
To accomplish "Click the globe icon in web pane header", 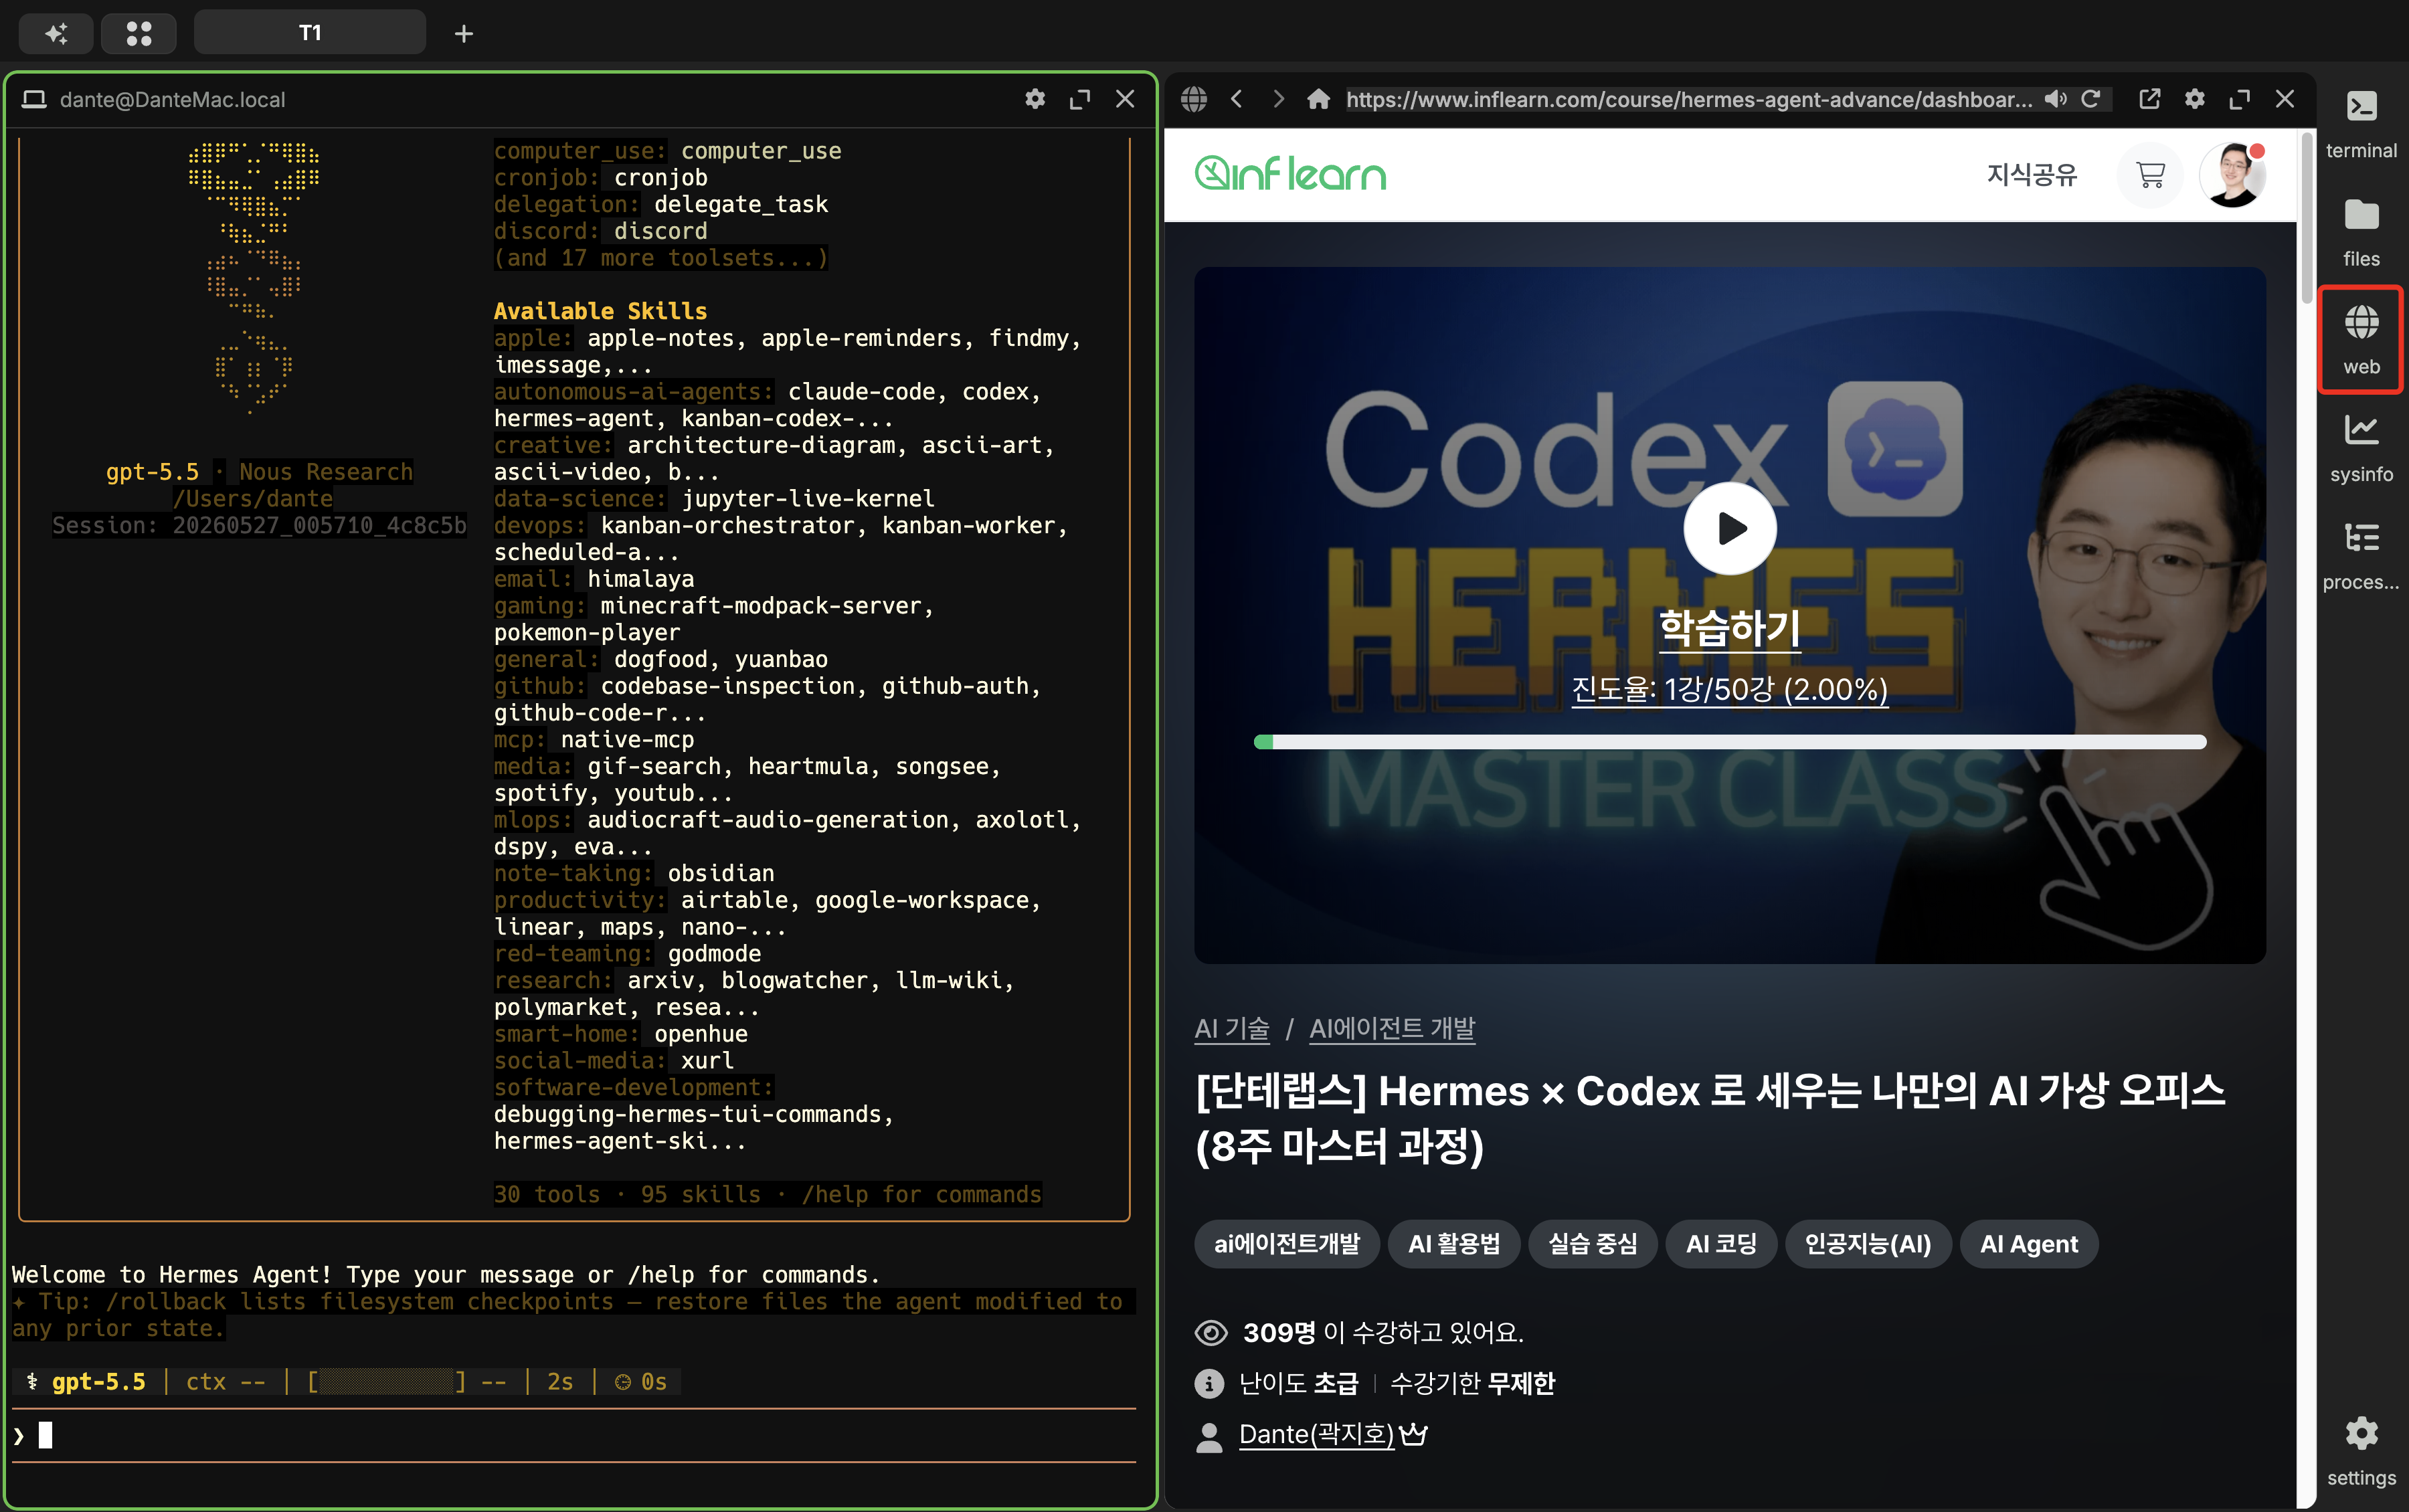I will tap(1194, 99).
